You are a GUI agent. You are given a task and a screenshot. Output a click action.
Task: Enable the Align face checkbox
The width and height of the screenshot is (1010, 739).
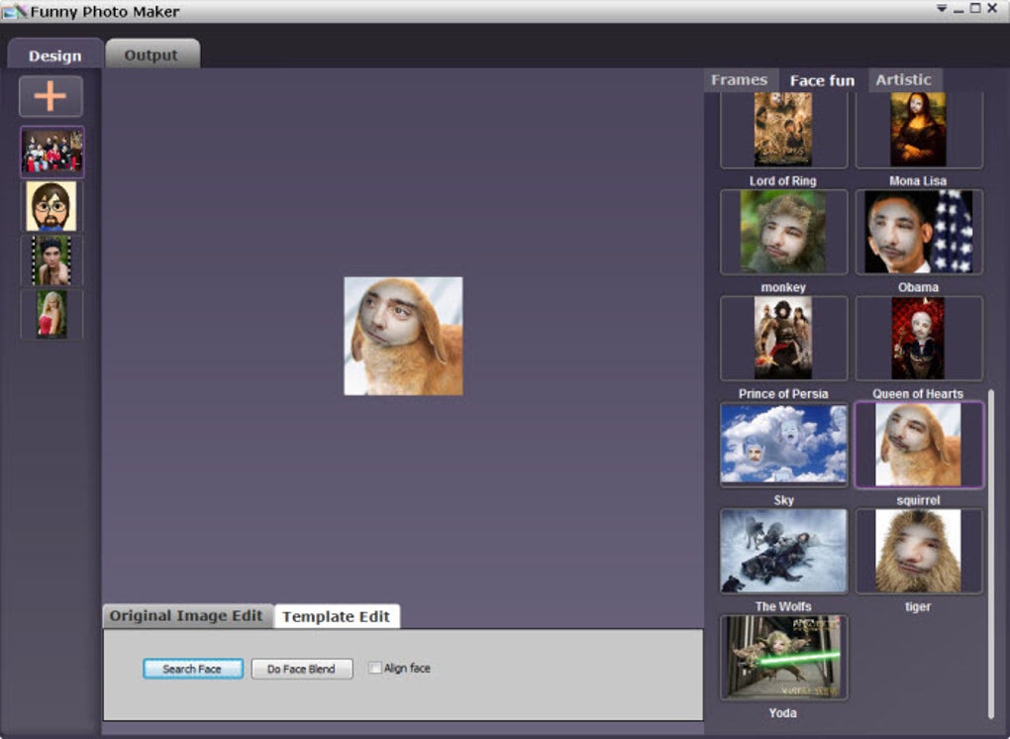point(375,668)
